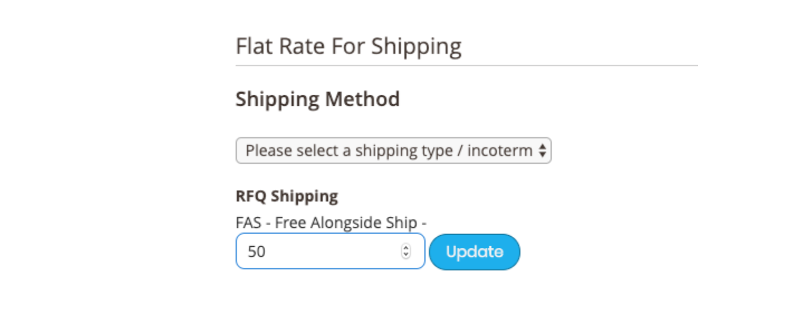Open the shipping type / incoterm dropdown
This screenshot has height=322, width=803.
pyautogui.click(x=393, y=150)
